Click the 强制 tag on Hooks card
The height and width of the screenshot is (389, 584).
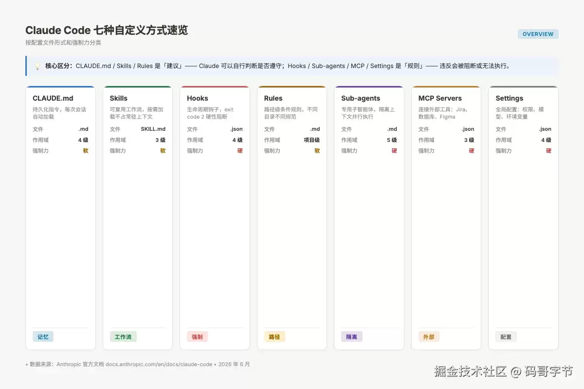tap(197, 336)
